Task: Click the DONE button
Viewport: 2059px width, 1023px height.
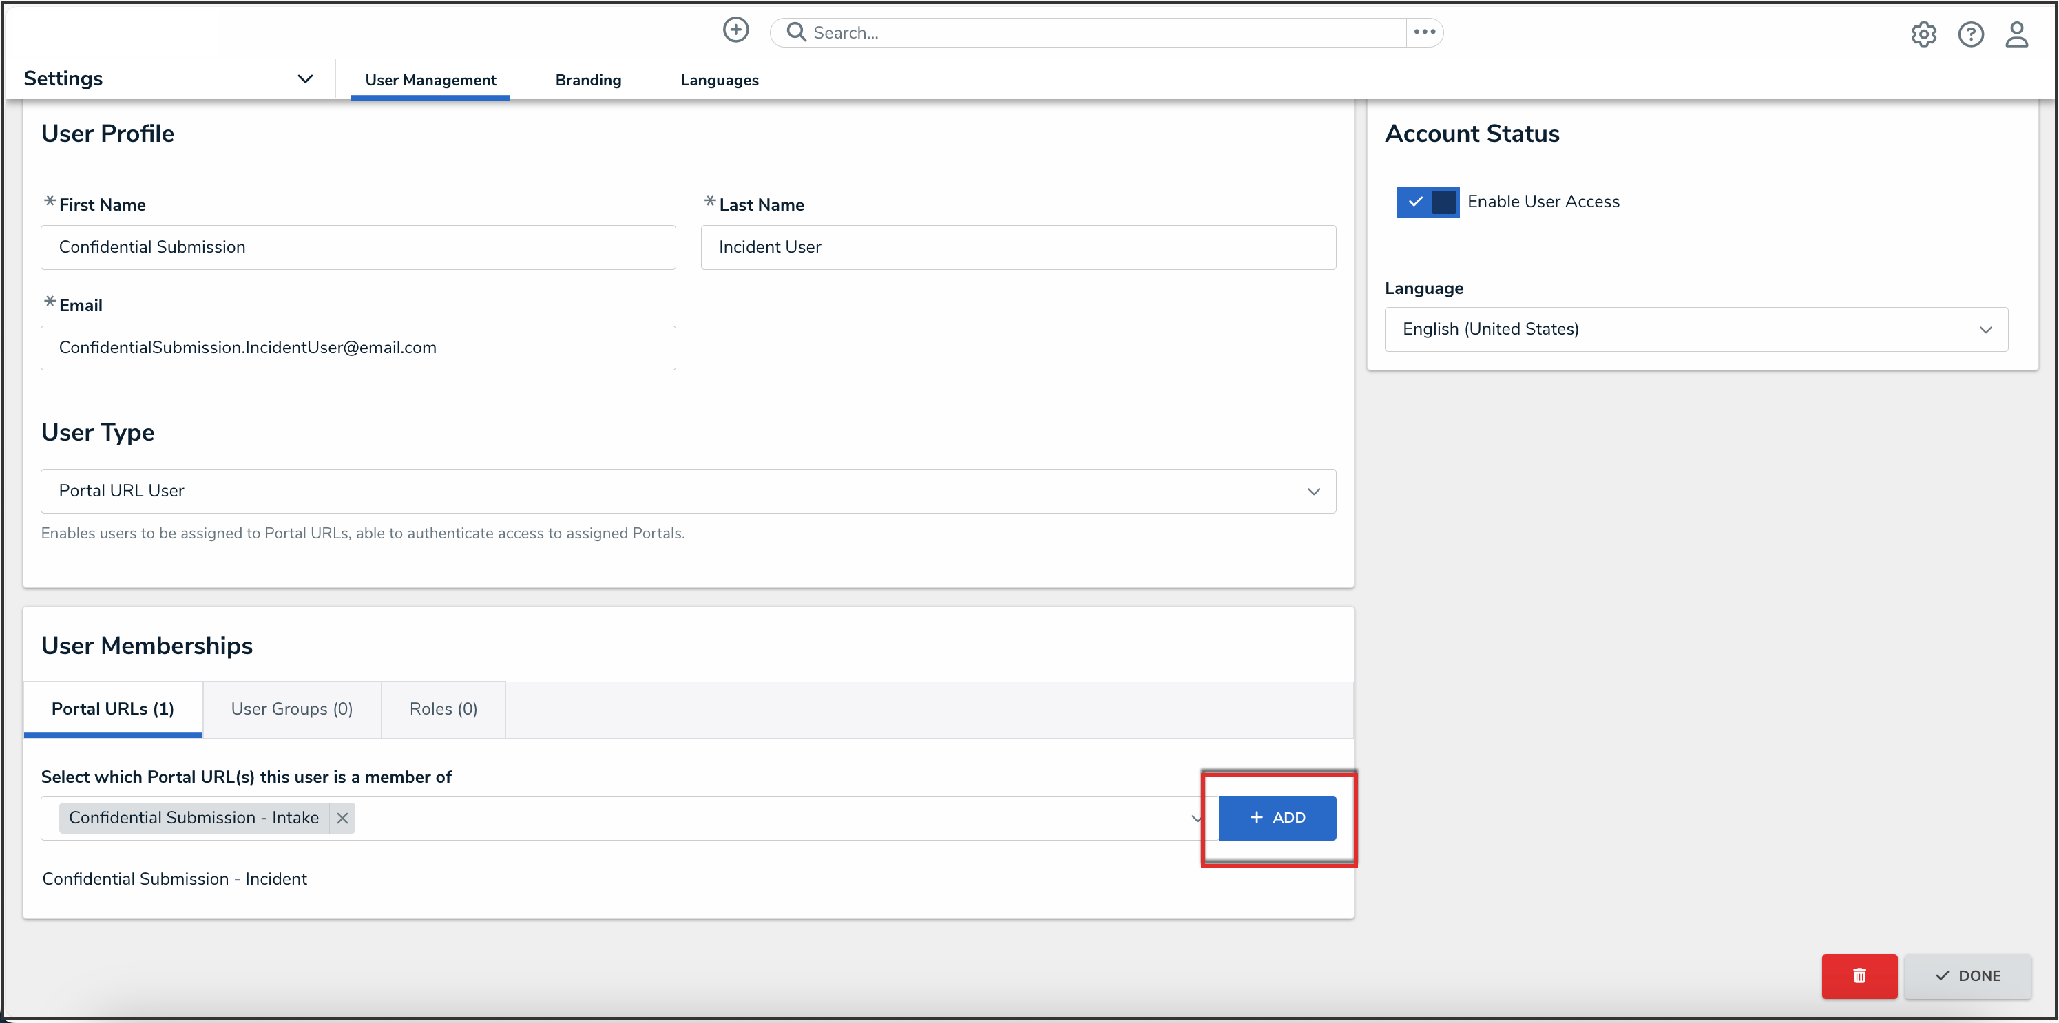Action: coord(1967,976)
